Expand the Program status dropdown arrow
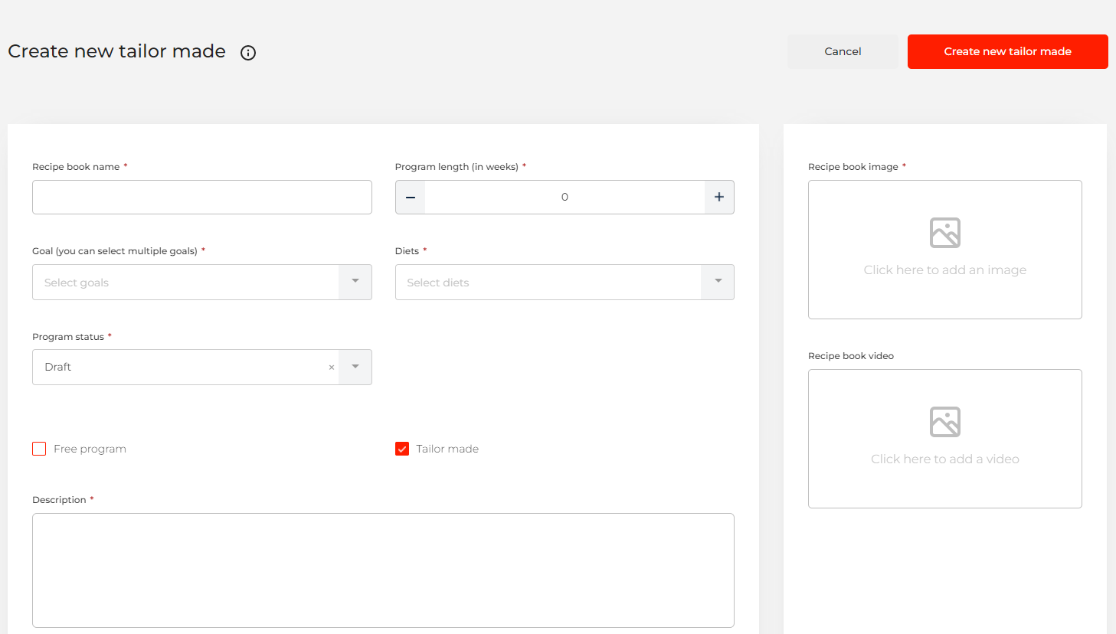Image resolution: width=1116 pixels, height=634 pixels. coord(355,367)
